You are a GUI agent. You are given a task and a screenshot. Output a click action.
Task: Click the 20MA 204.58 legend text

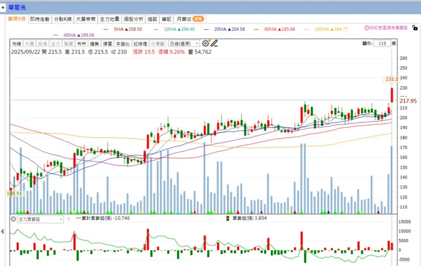point(230,29)
